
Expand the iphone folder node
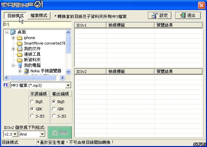13,38
